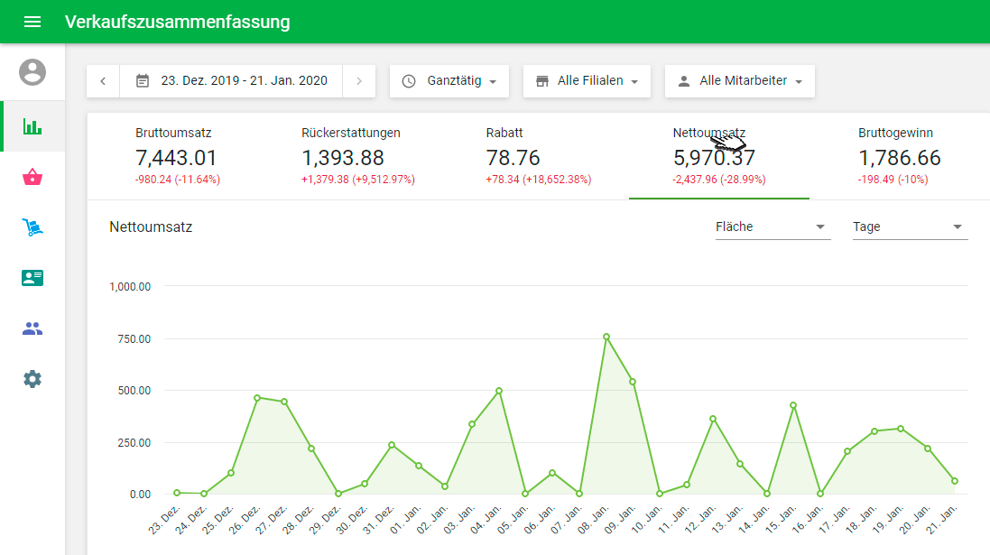The width and height of the screenshot is (990, 555).
Task: Open the Tage interval dropdown
Action: coord(910,227)
